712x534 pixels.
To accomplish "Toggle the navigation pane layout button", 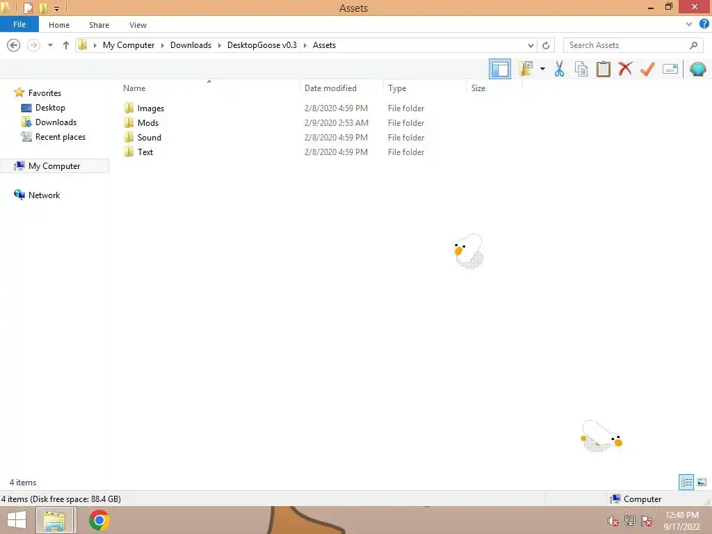I will (x=499, y=69).
